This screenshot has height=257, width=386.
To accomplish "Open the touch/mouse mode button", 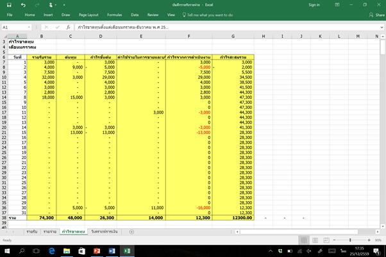I will coord(51,5).
